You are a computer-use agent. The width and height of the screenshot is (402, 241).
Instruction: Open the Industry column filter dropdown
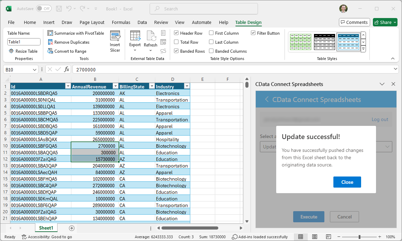187,86
